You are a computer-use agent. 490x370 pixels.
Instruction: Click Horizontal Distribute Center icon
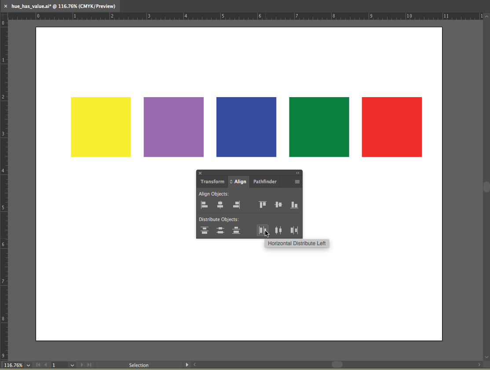pyautogui.click(x=278, y=230)
